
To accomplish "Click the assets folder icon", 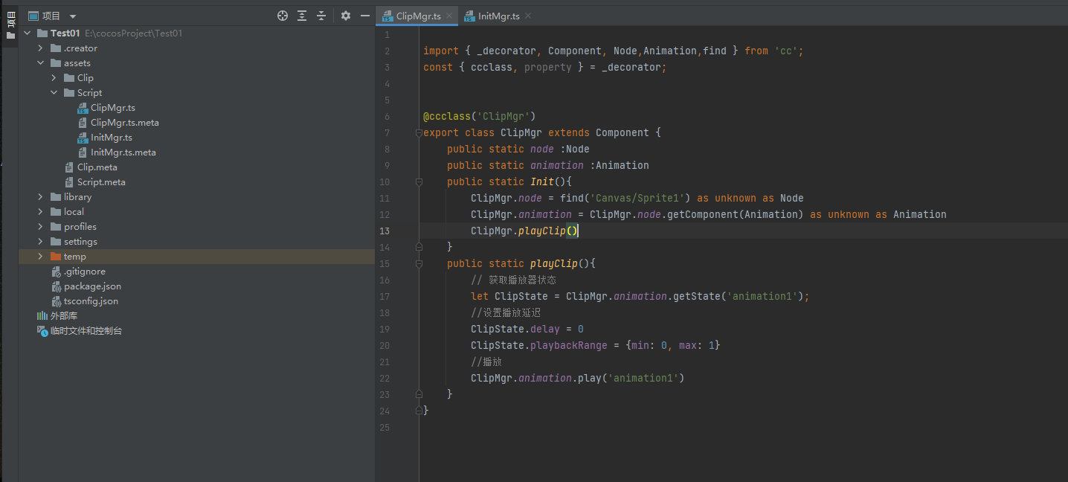I will tap(56, 63).
